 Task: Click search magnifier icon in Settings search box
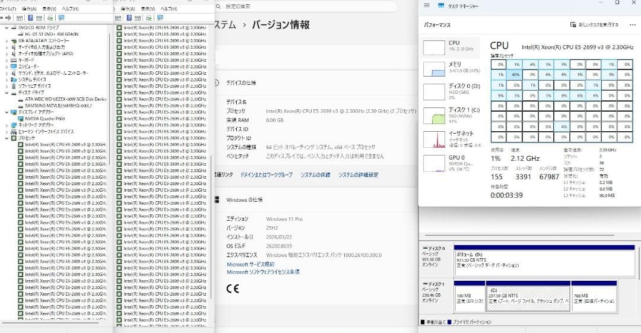tap(218, 6)
